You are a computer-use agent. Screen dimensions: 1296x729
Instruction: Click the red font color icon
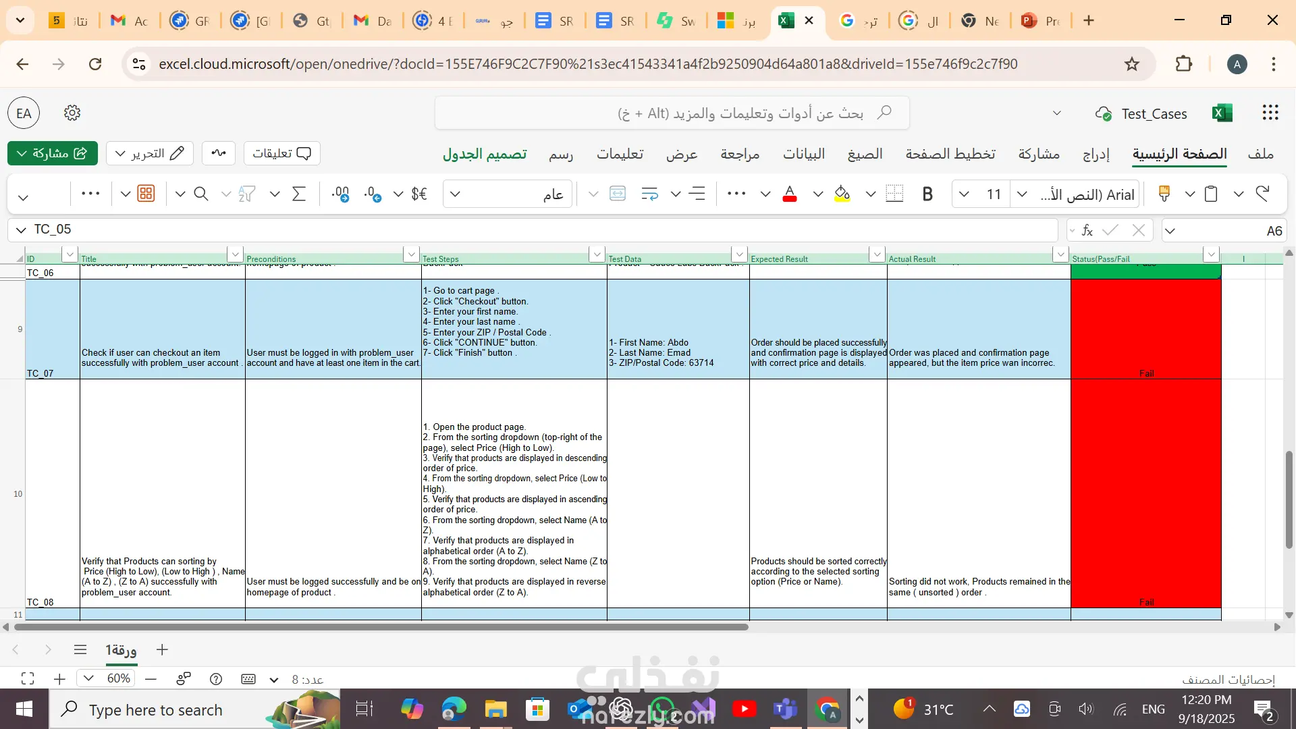pos(789,194)
